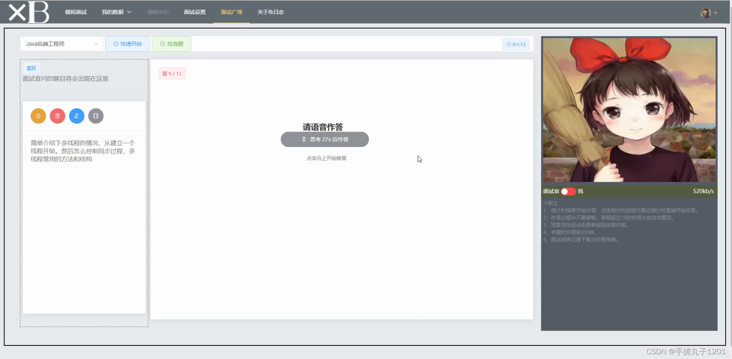Select the 面试广场 tab
The height and width of the screenshot is (359, 732).
(x=232, y=12)
